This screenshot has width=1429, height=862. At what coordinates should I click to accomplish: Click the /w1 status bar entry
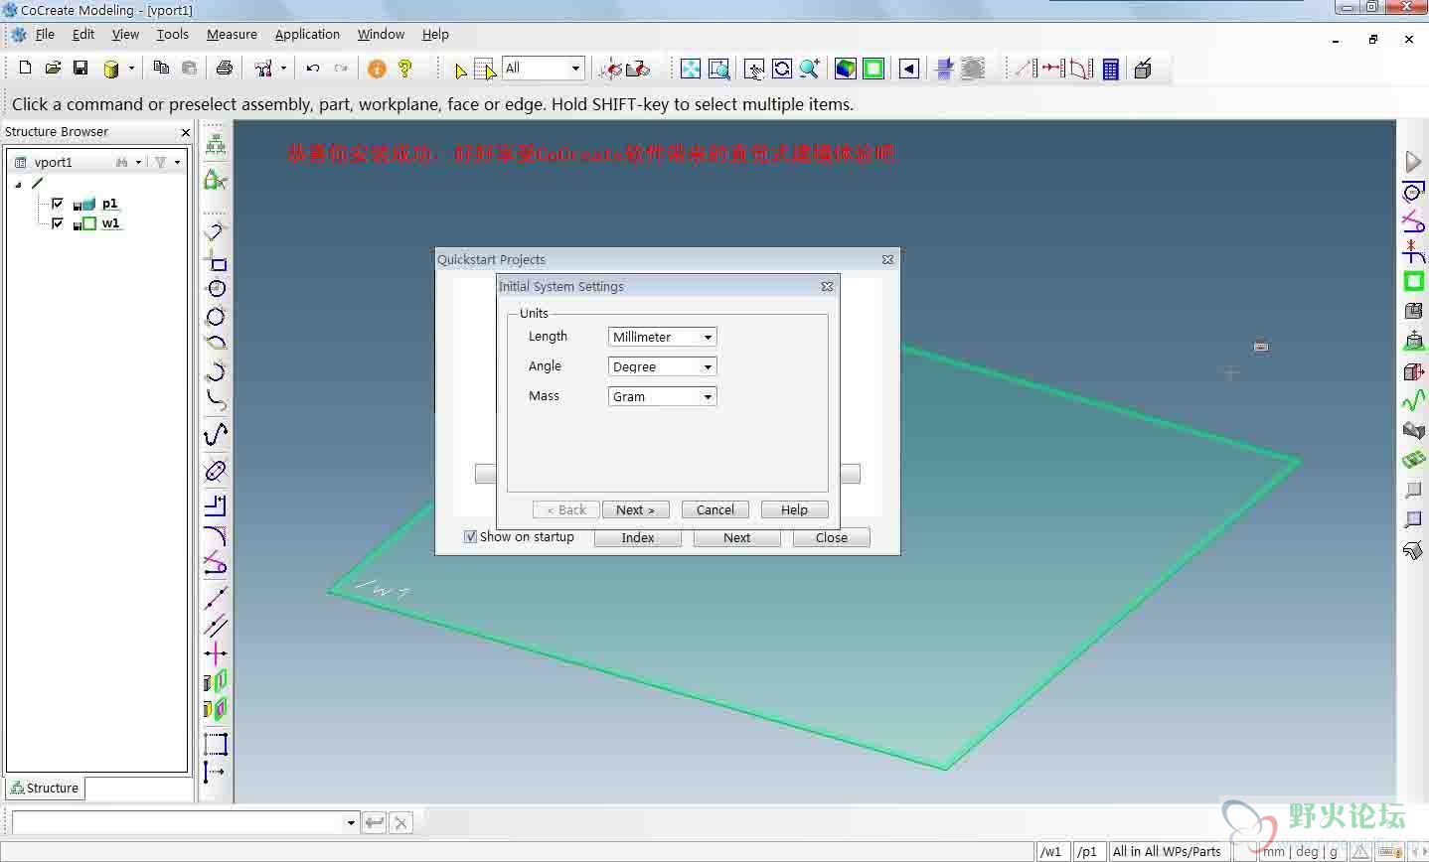(x=1052, y=851)
